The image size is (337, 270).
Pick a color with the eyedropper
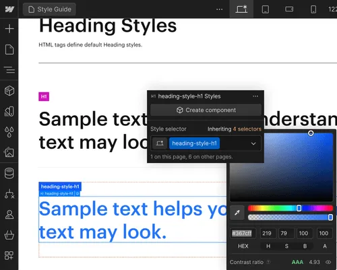pyautogui.click(x=237, y=213)
